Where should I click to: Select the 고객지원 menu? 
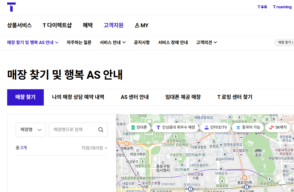pos(114,25)
